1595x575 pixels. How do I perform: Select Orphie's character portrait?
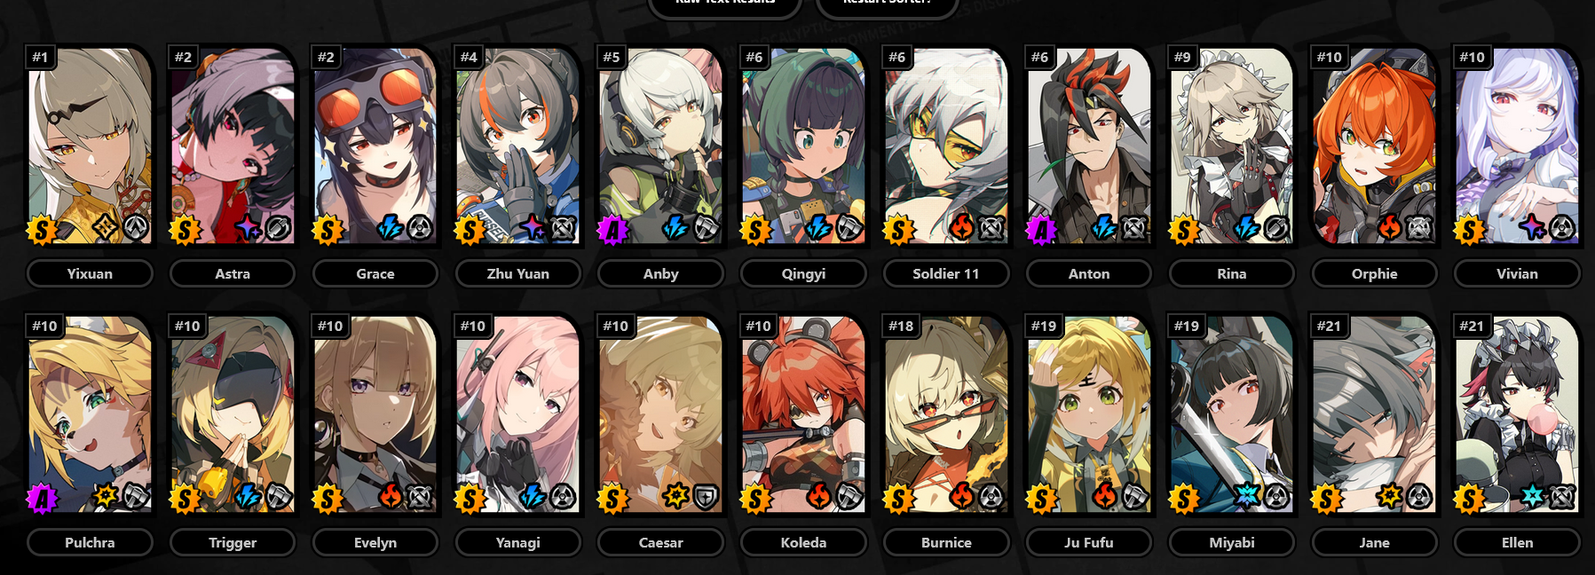coord(1374,146)
